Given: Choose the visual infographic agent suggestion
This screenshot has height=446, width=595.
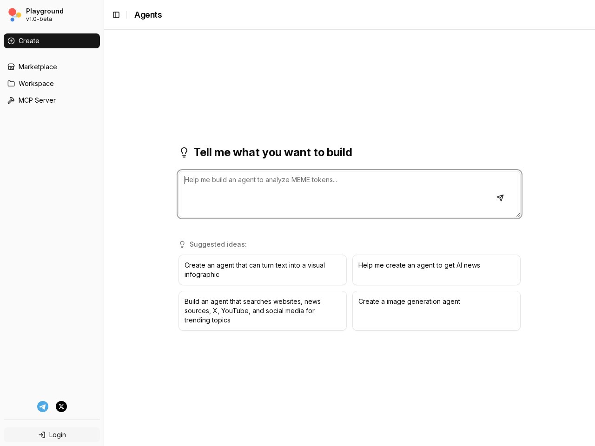Looking at the screenshot, I should pyautogui.click(x=263, y=270).
